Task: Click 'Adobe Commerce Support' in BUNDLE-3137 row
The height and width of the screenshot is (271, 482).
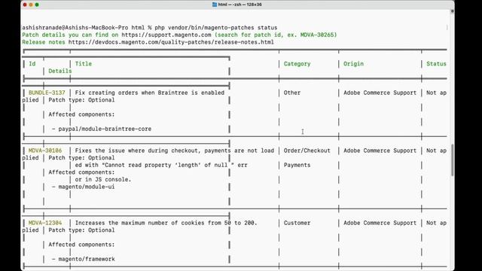Action: (x=380, y=93)
